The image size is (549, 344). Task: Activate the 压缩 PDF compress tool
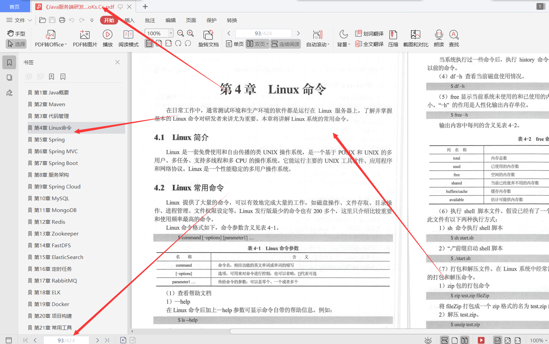point(393,38)
